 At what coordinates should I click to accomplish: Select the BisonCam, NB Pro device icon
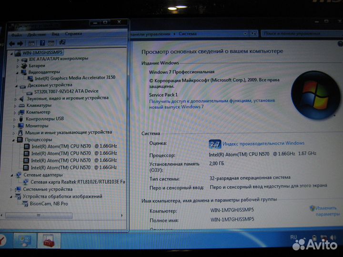(x=26, y=203)
